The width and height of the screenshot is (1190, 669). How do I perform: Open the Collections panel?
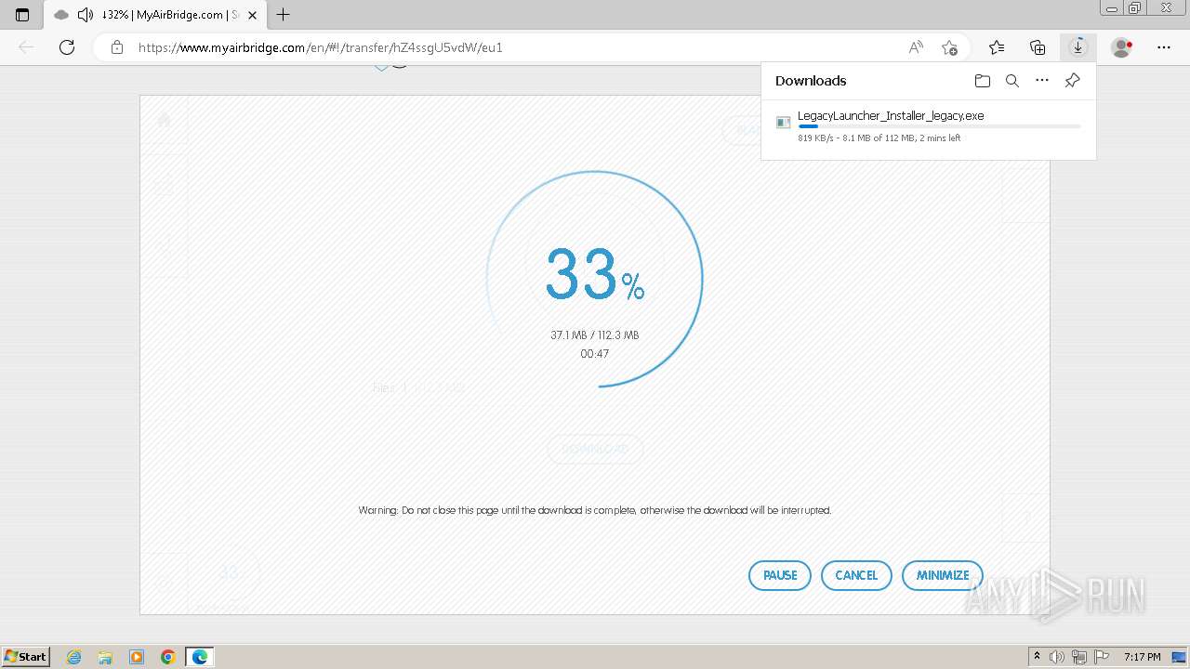1038,47
